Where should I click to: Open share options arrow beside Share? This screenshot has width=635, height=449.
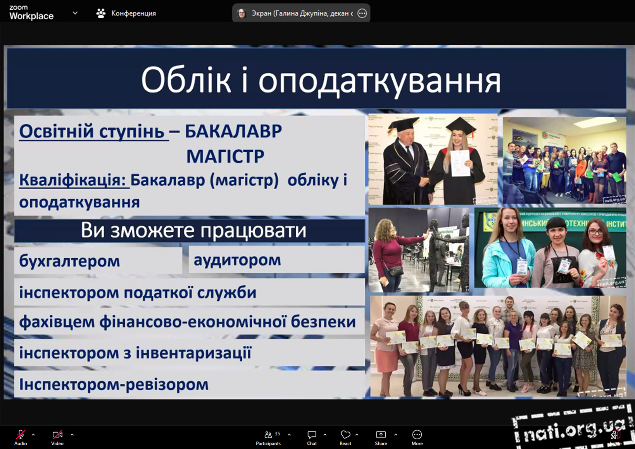tap(395, 435)
